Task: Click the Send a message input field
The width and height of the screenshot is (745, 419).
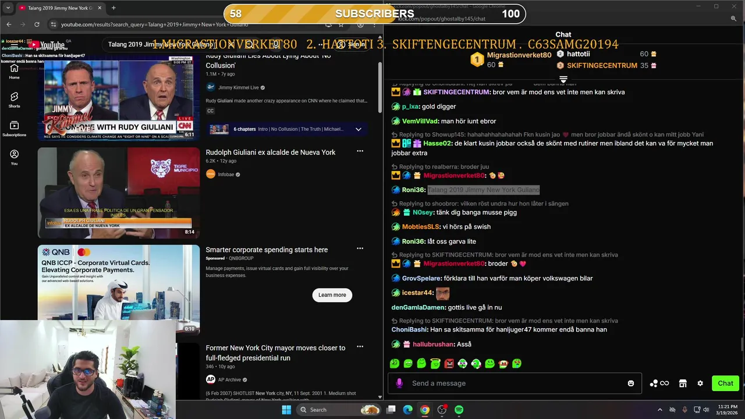Action: pos(515,383)
